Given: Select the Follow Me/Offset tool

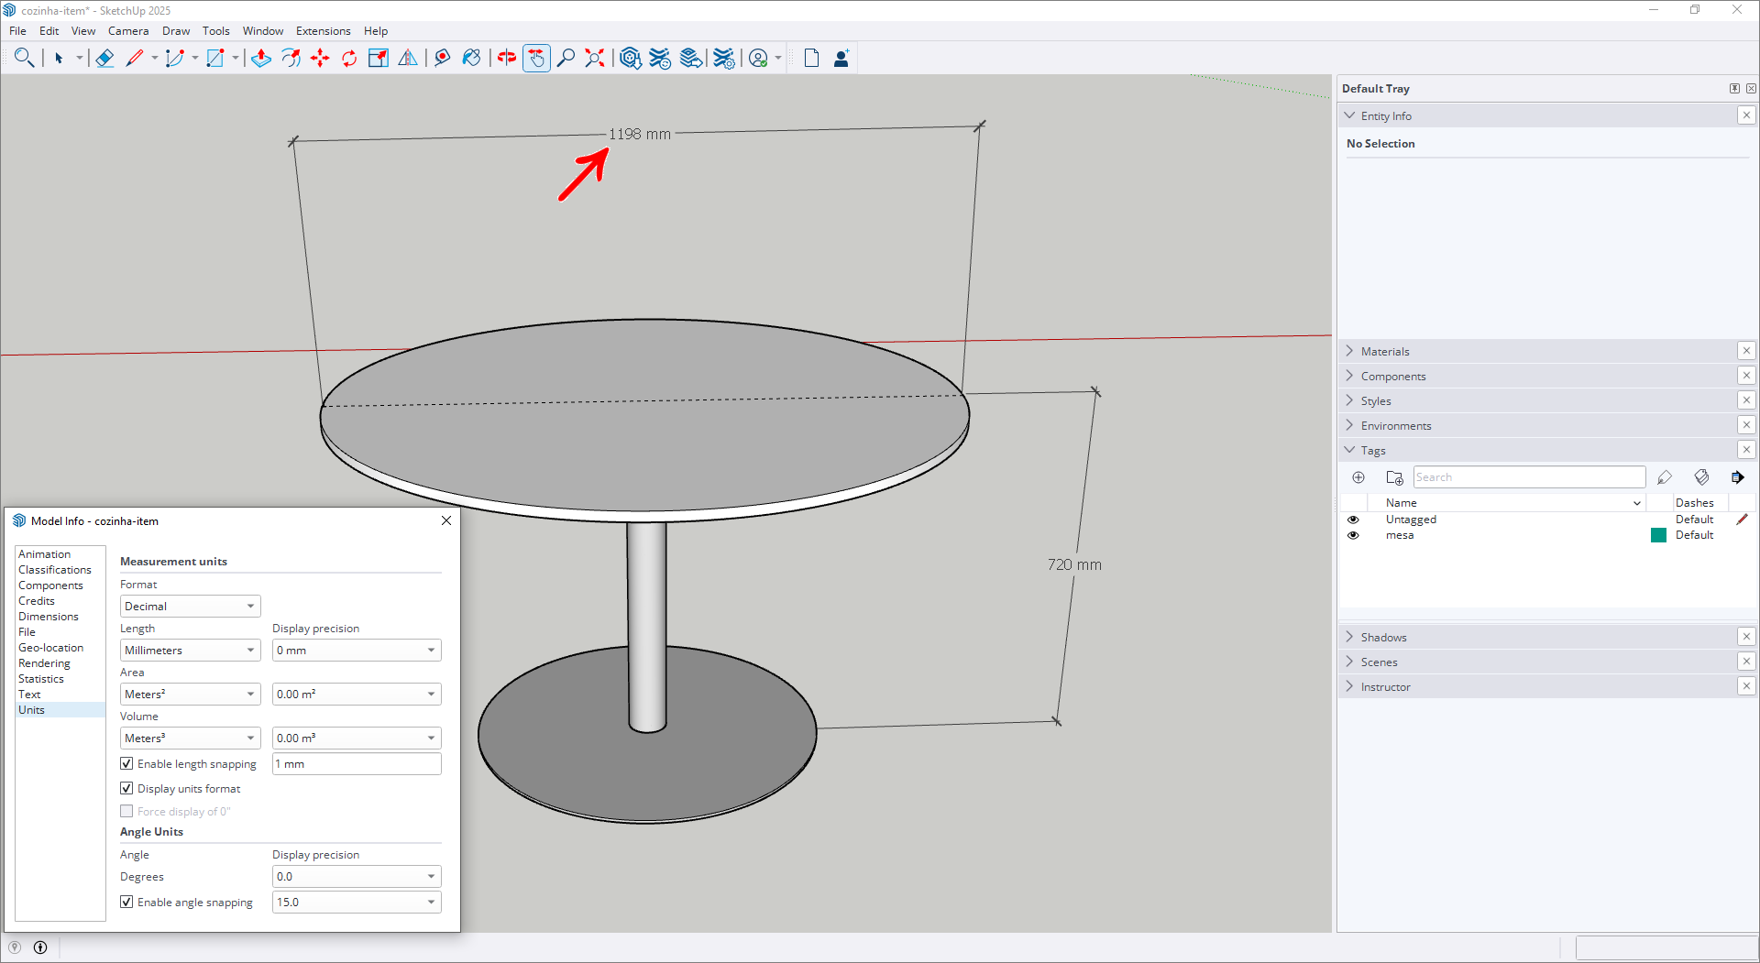Looking at the screenshot, I should (291, 58).
